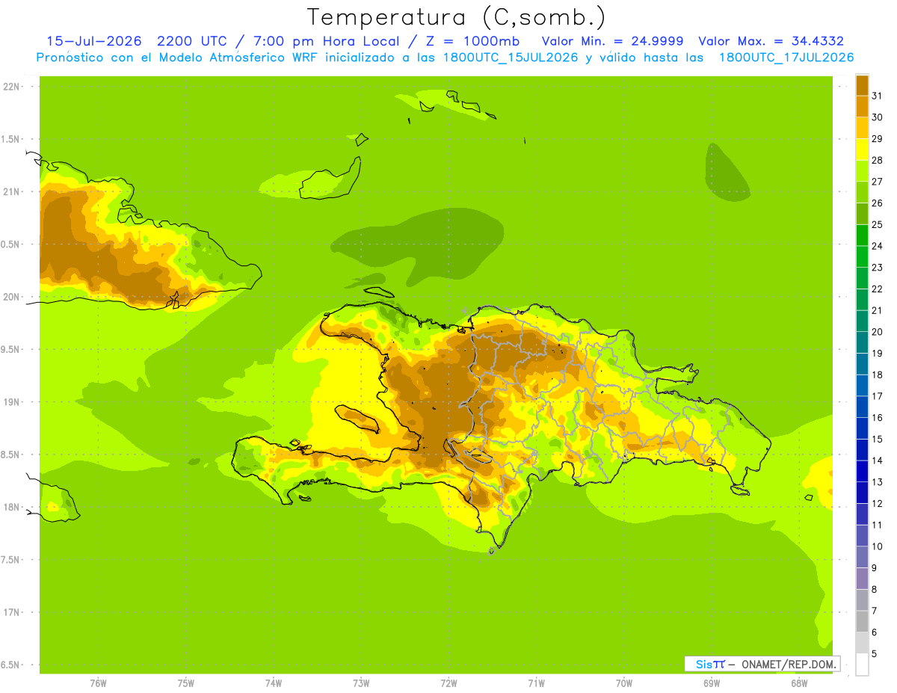The image size is (897, 693).
Task: Pick the dark brown legend swatch above 31
Action: (862, 85)
